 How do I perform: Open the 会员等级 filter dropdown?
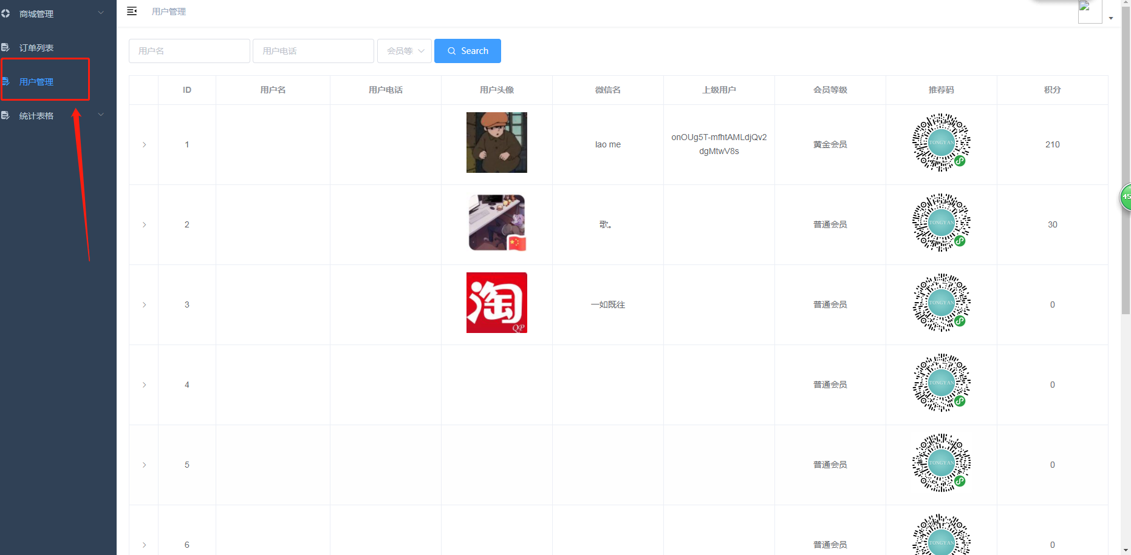pyautogui.click(x=405, y=51)
